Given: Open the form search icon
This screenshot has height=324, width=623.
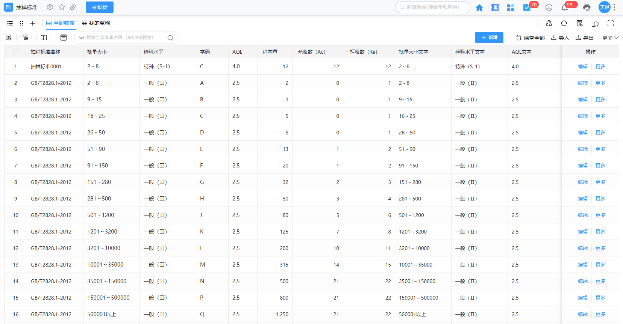Looking at the screenshot, I should point(580,23).
